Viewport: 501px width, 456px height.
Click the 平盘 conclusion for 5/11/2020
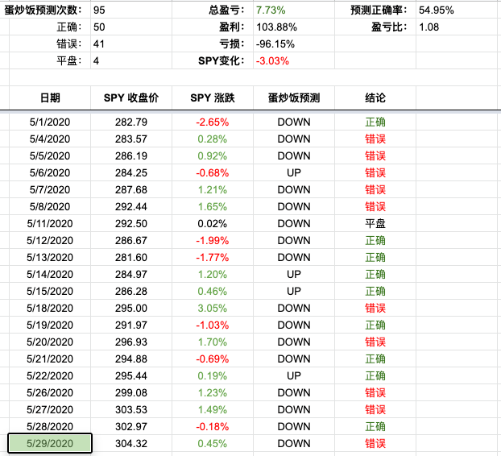tap(375, 224)
